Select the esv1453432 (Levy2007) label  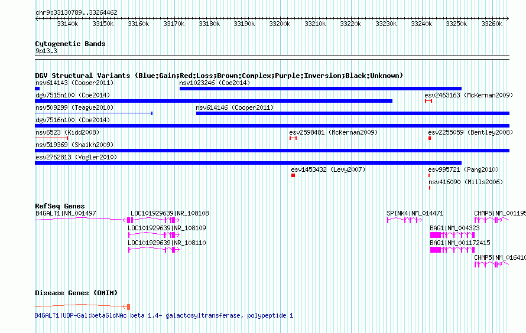tap(328, 169)
